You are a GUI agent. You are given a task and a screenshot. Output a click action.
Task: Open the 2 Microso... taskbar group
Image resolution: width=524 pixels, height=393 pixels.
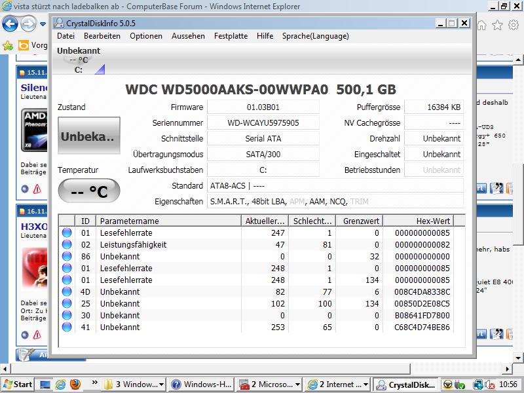tap(269, 384)
